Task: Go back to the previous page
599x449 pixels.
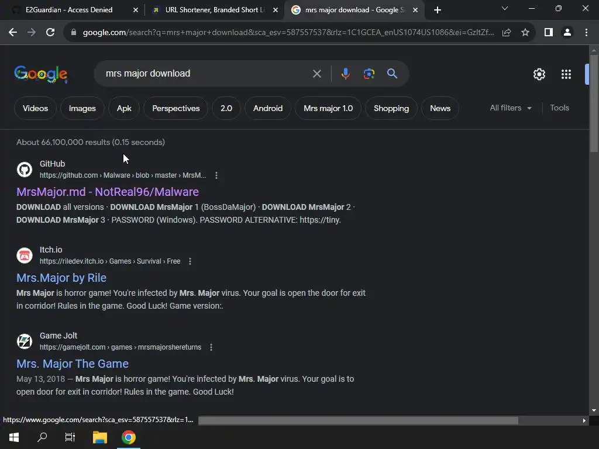Action: [13, 33]
